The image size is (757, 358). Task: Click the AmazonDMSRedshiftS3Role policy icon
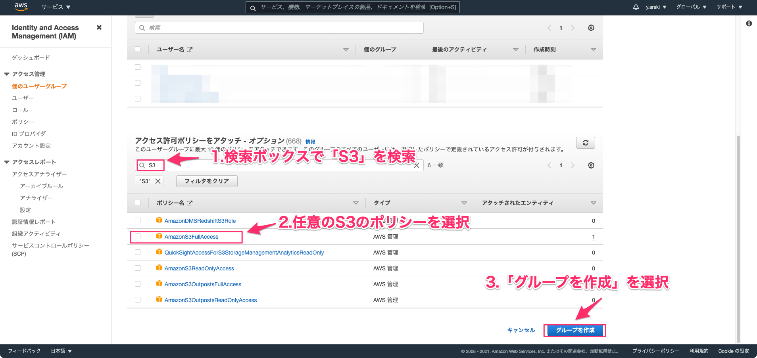[159, 220]
